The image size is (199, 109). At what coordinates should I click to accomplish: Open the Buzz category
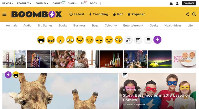coord(95,26)
